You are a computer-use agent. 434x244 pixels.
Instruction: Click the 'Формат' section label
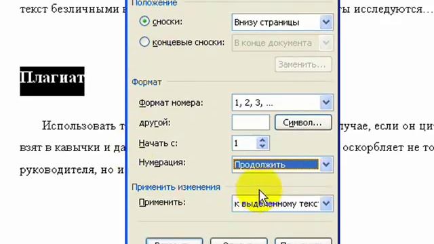tap(146, 82)
